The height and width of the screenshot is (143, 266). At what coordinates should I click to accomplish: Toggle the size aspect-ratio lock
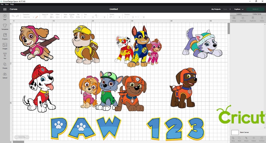tap(96, 15)
